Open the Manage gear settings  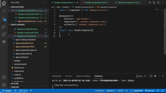(x=4, y=85)
